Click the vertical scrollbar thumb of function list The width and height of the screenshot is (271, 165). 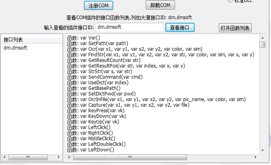point(263,44)
